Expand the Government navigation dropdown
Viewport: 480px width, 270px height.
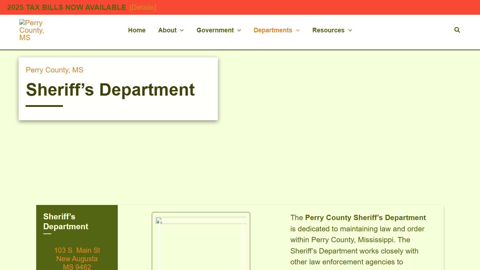(239, 30)
